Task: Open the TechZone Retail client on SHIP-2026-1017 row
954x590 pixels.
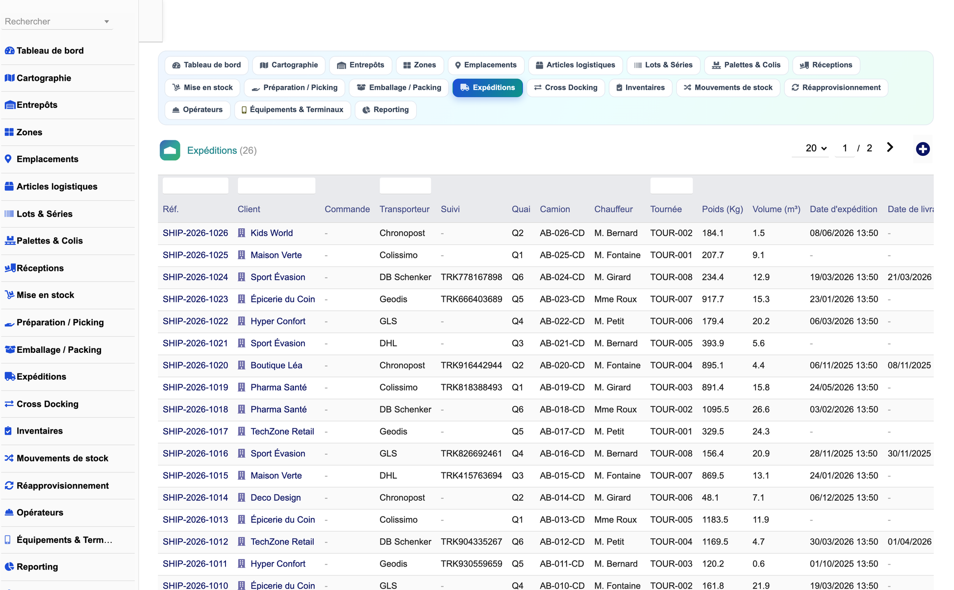Action: tap(282, 431)
